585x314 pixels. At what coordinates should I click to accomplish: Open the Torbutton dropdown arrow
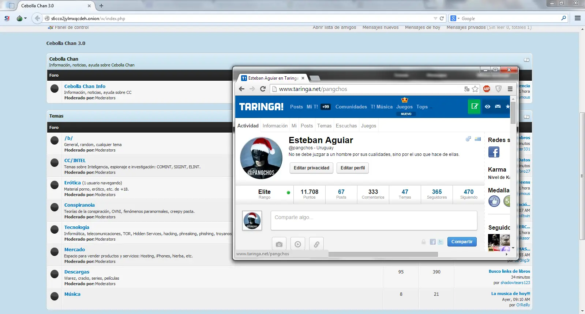coord(25,18)
